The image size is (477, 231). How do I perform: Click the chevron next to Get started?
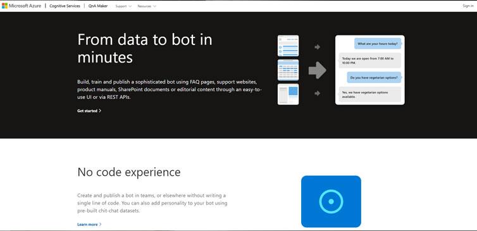click(100, 111)
